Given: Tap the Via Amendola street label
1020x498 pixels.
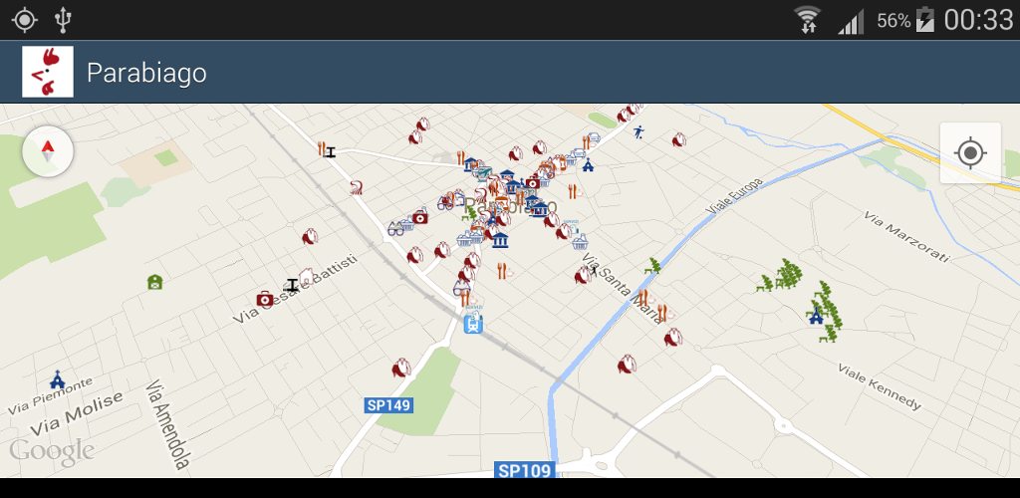Looking at the screenshot, I should pos(166,424).
